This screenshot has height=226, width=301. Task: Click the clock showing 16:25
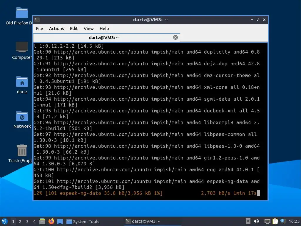click(294, 221)
